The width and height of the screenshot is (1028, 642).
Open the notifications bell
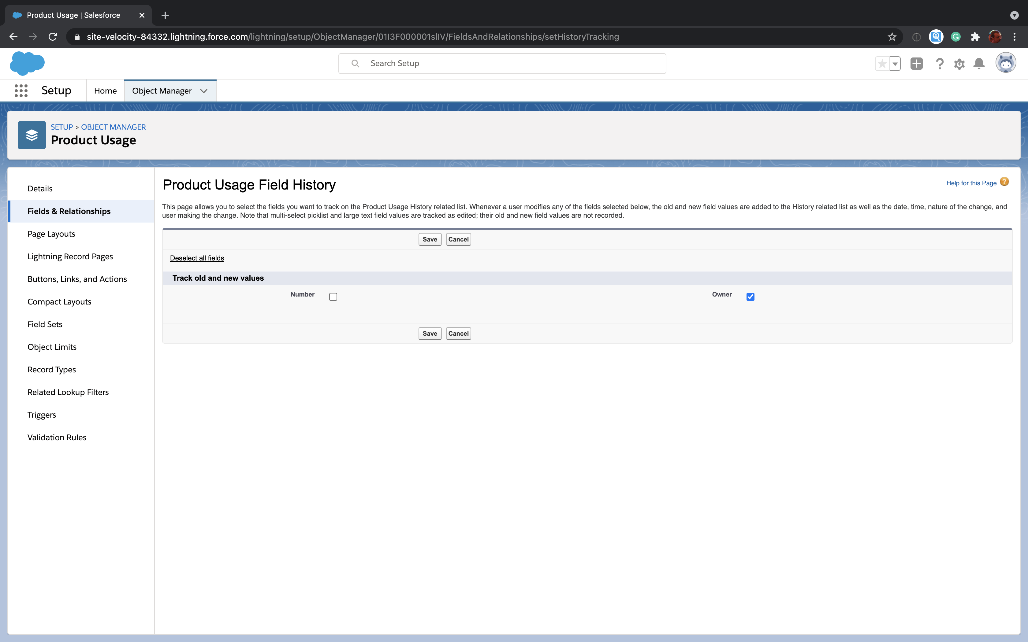tap(978, 63)
